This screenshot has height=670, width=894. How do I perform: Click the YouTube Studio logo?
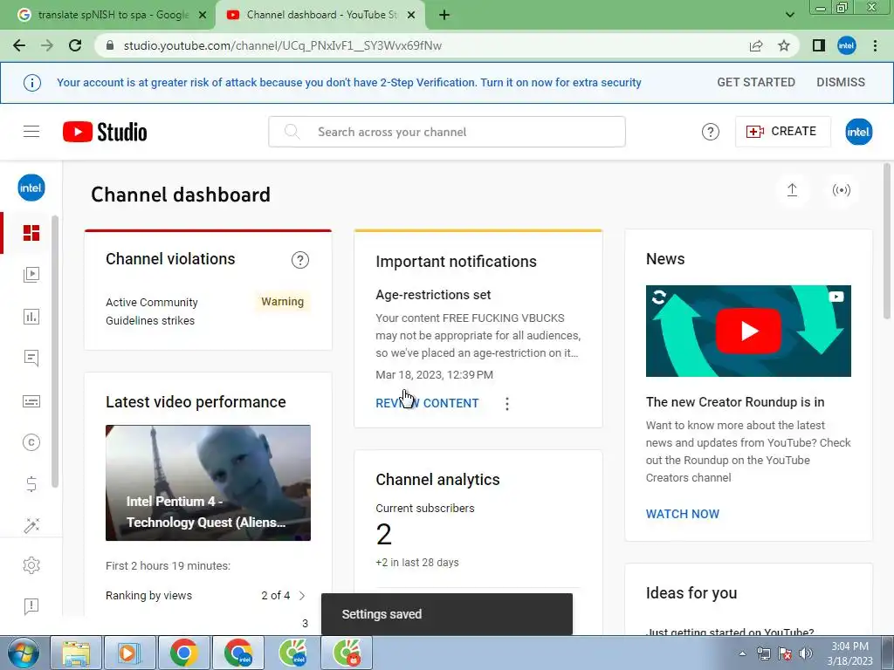tap(105, 132)
